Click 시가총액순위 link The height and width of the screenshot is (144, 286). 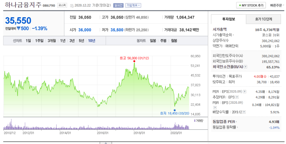coord(222,35)
